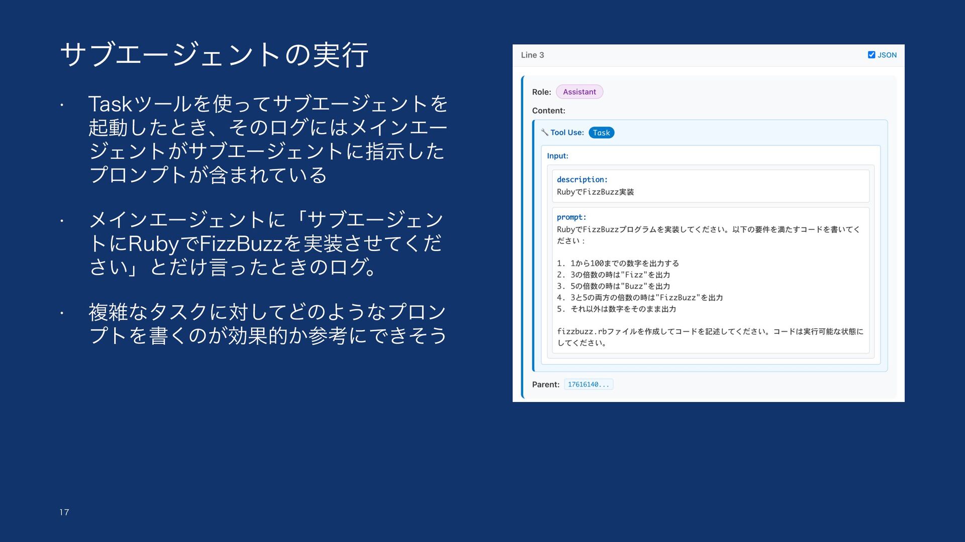Open the Parent 17616140... link

pyautogui.click(x=589, y=384)
